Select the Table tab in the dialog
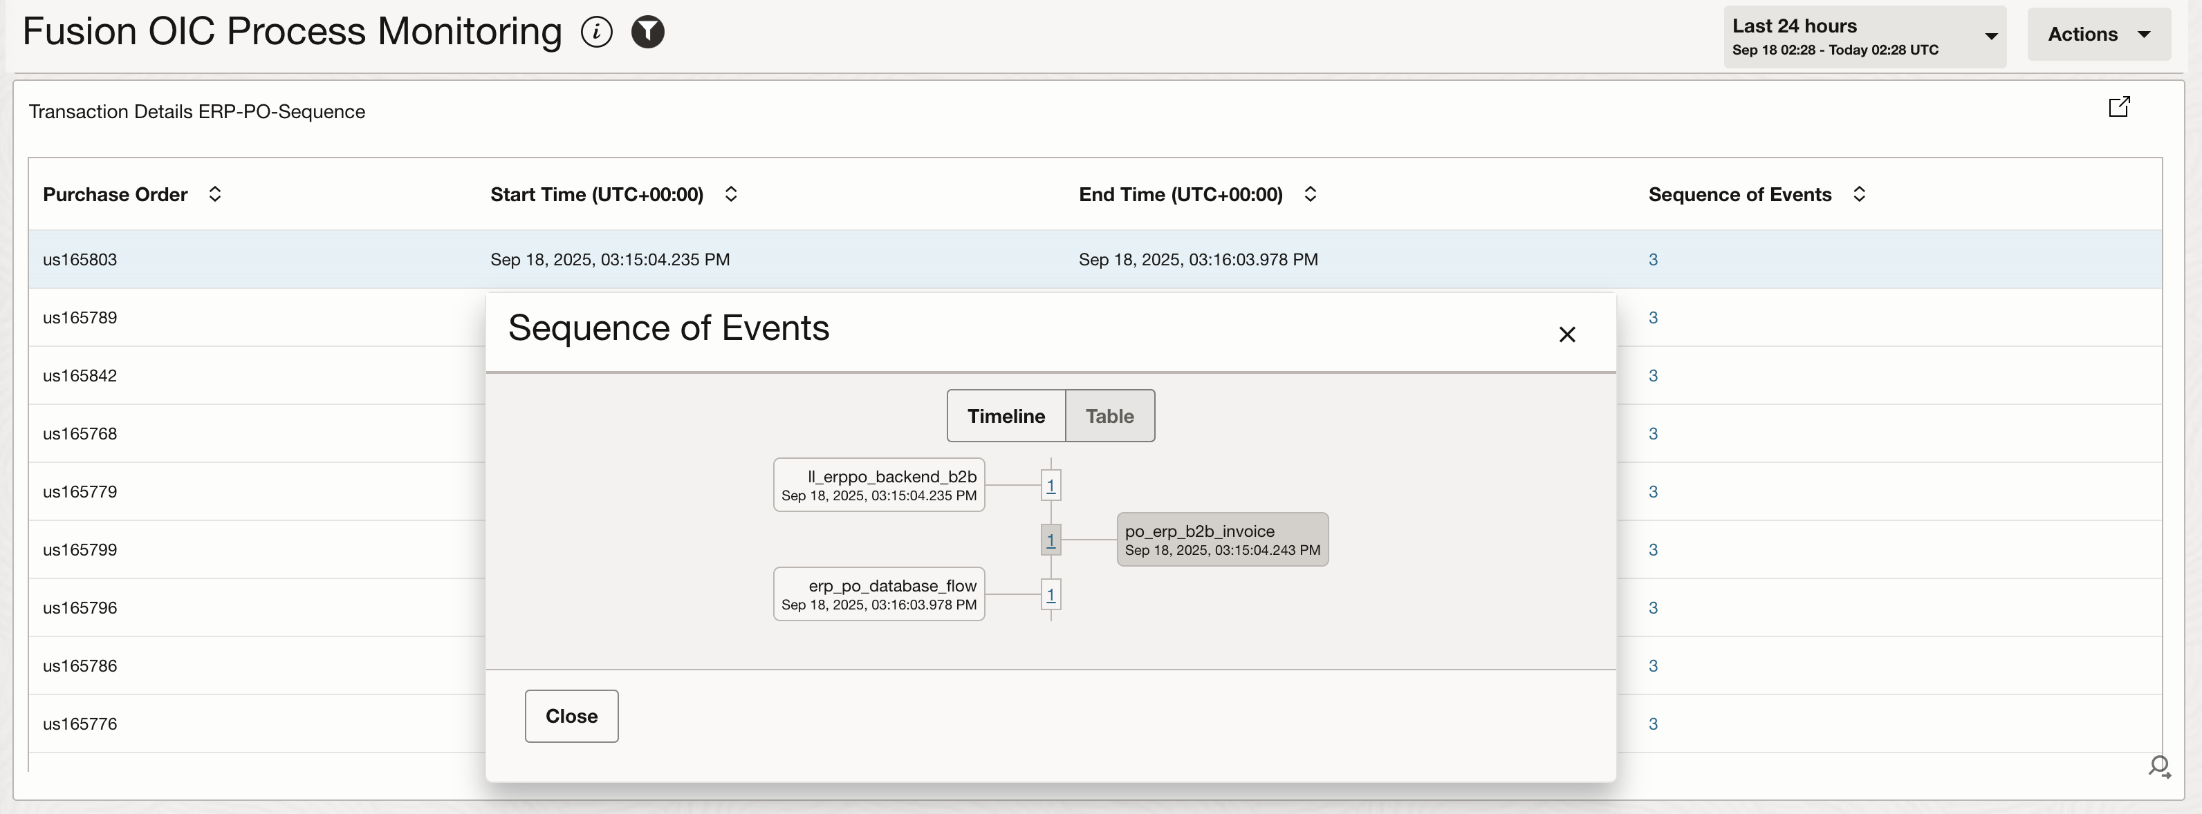This screenshot has height=814, width=2202. coord(1109,416)
